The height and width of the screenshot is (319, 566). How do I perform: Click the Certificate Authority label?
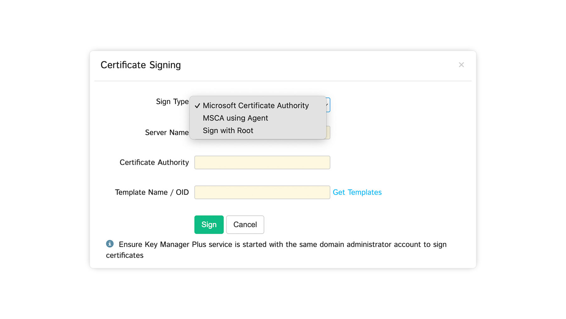[154, 162]
